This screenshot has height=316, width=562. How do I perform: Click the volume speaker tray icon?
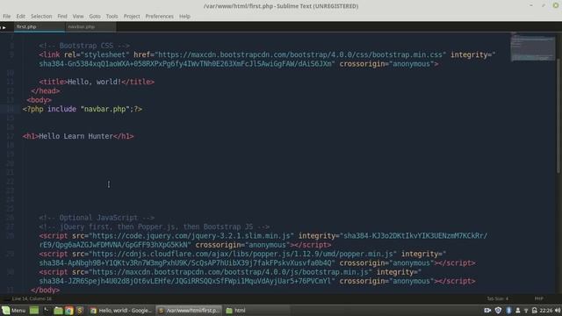(558, 310)
